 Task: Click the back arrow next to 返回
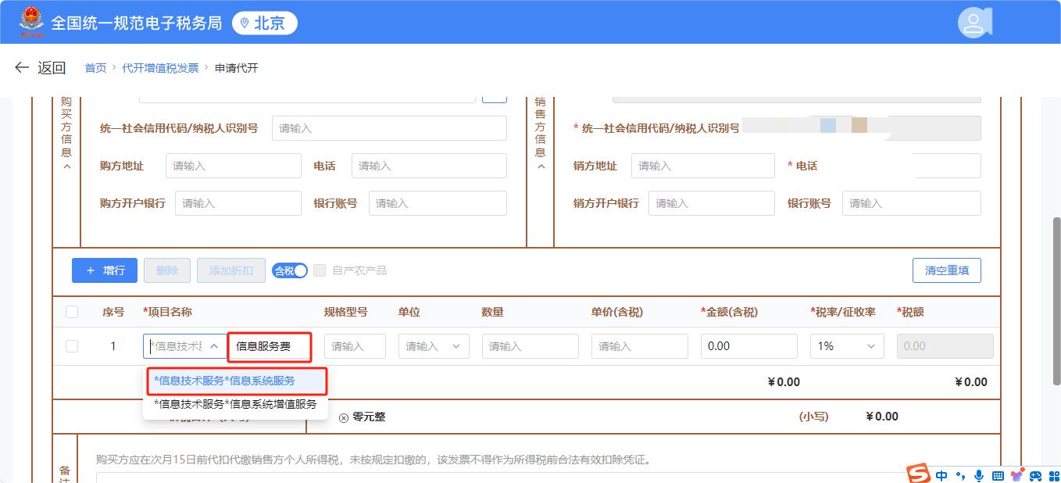22,68
